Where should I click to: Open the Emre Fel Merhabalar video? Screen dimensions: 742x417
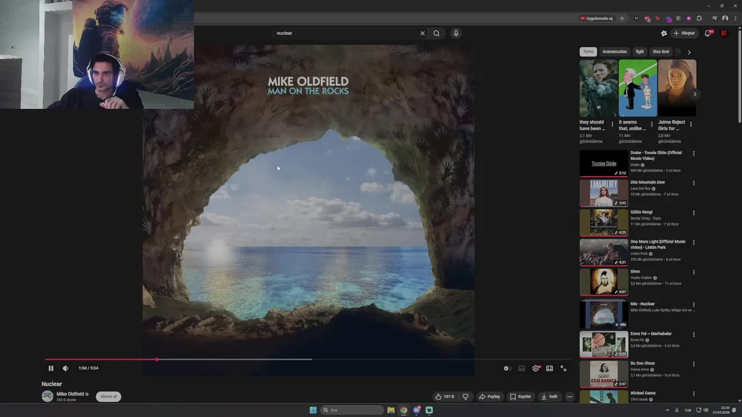pyautogui.click(x=603, y=345)
